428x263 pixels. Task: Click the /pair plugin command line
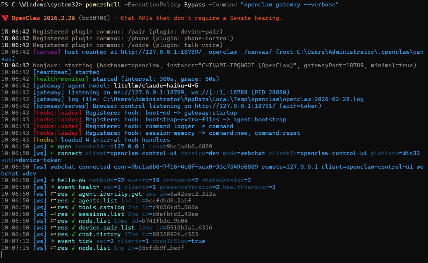(112, 32)
